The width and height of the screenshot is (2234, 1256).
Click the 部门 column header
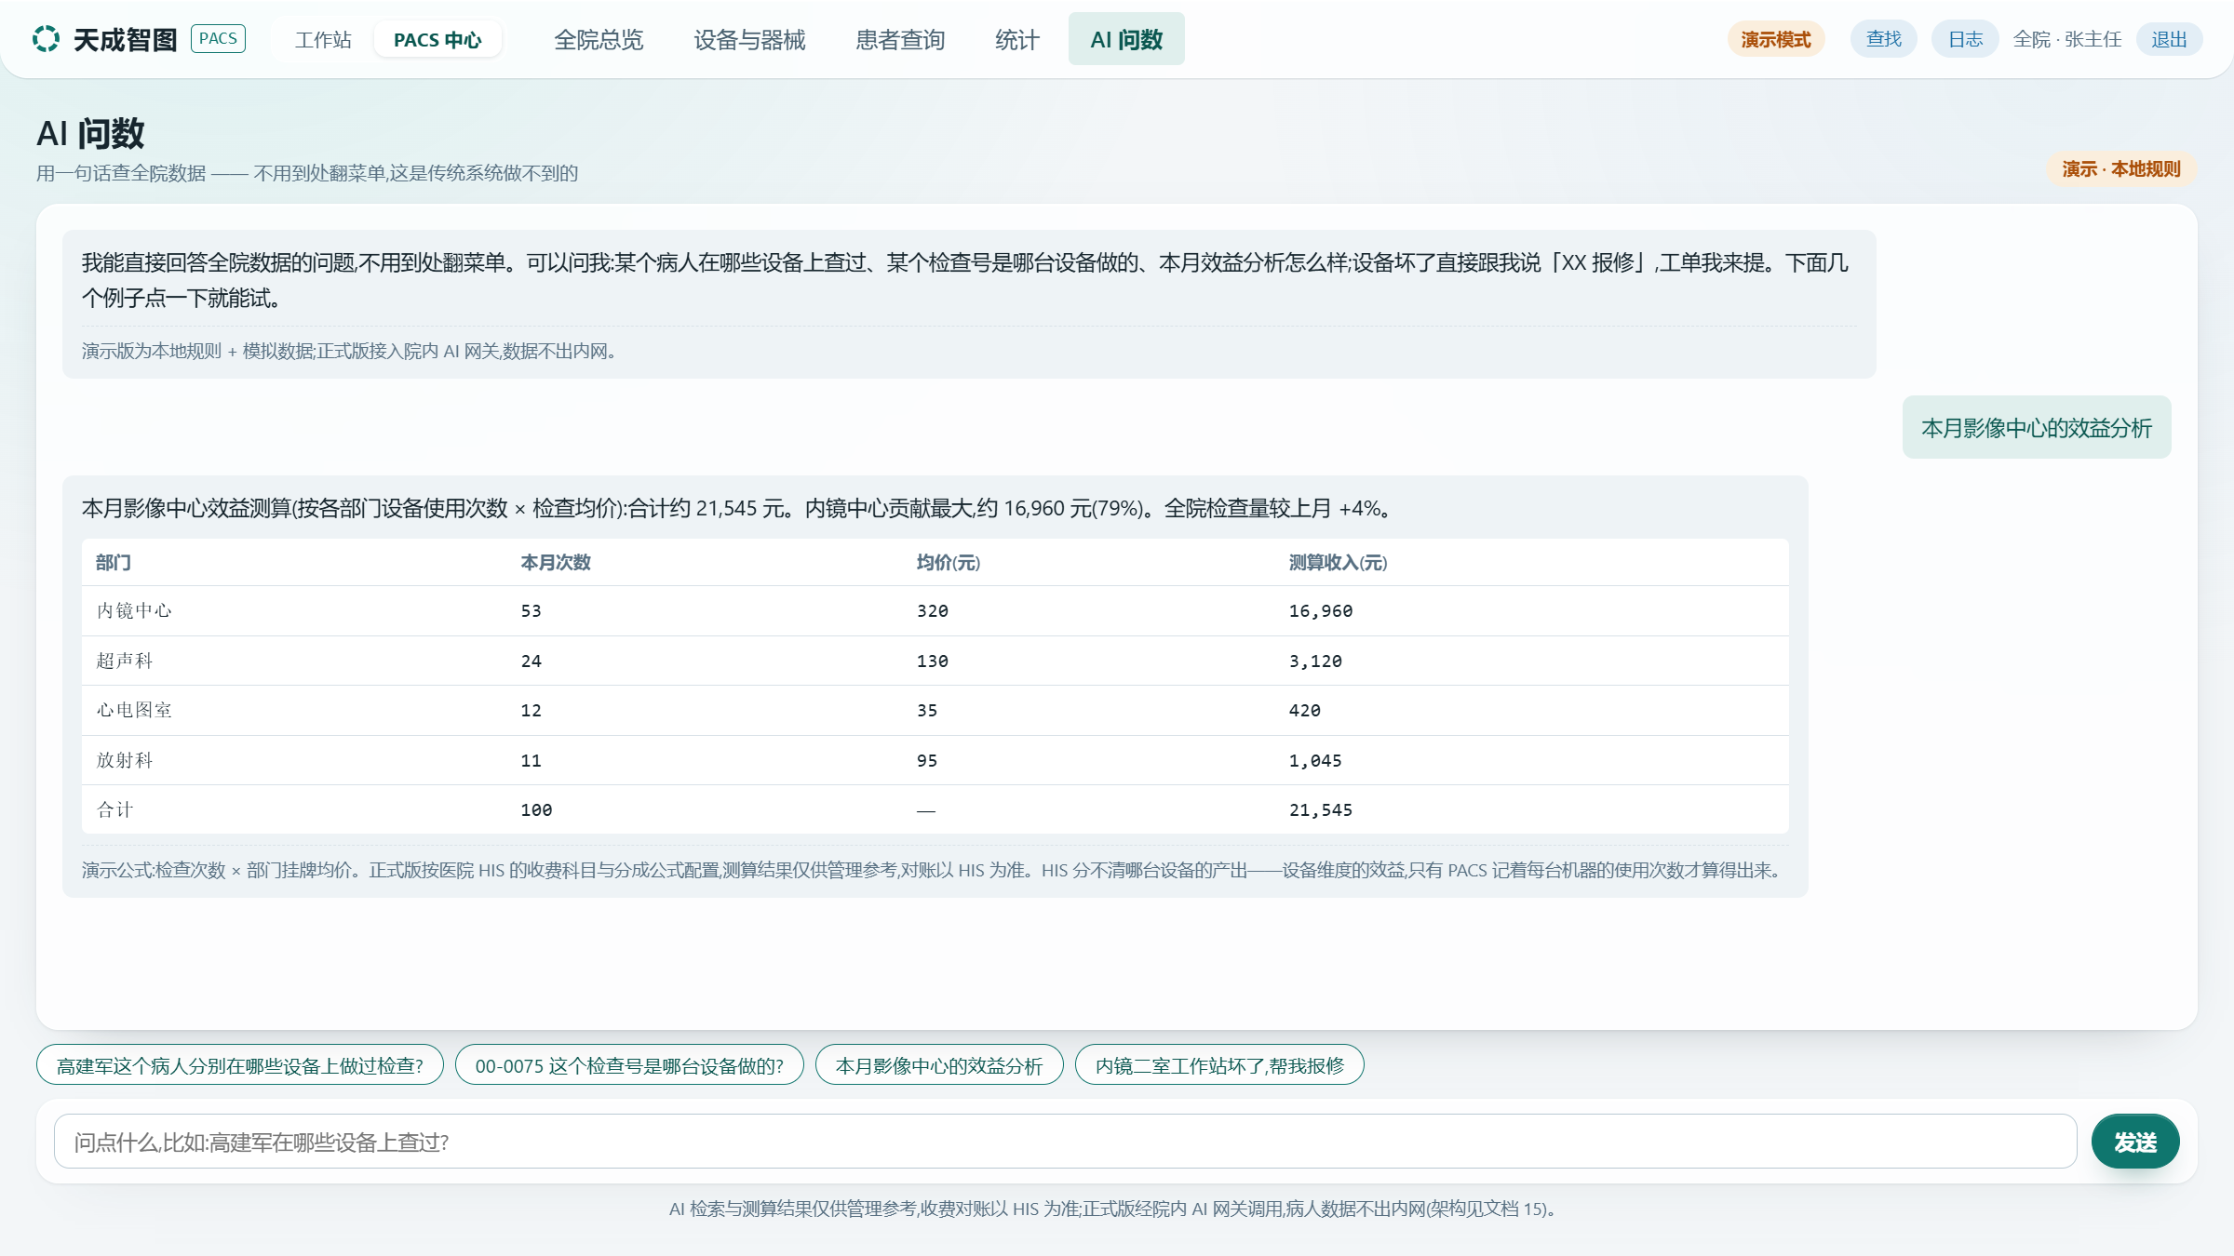114,563
